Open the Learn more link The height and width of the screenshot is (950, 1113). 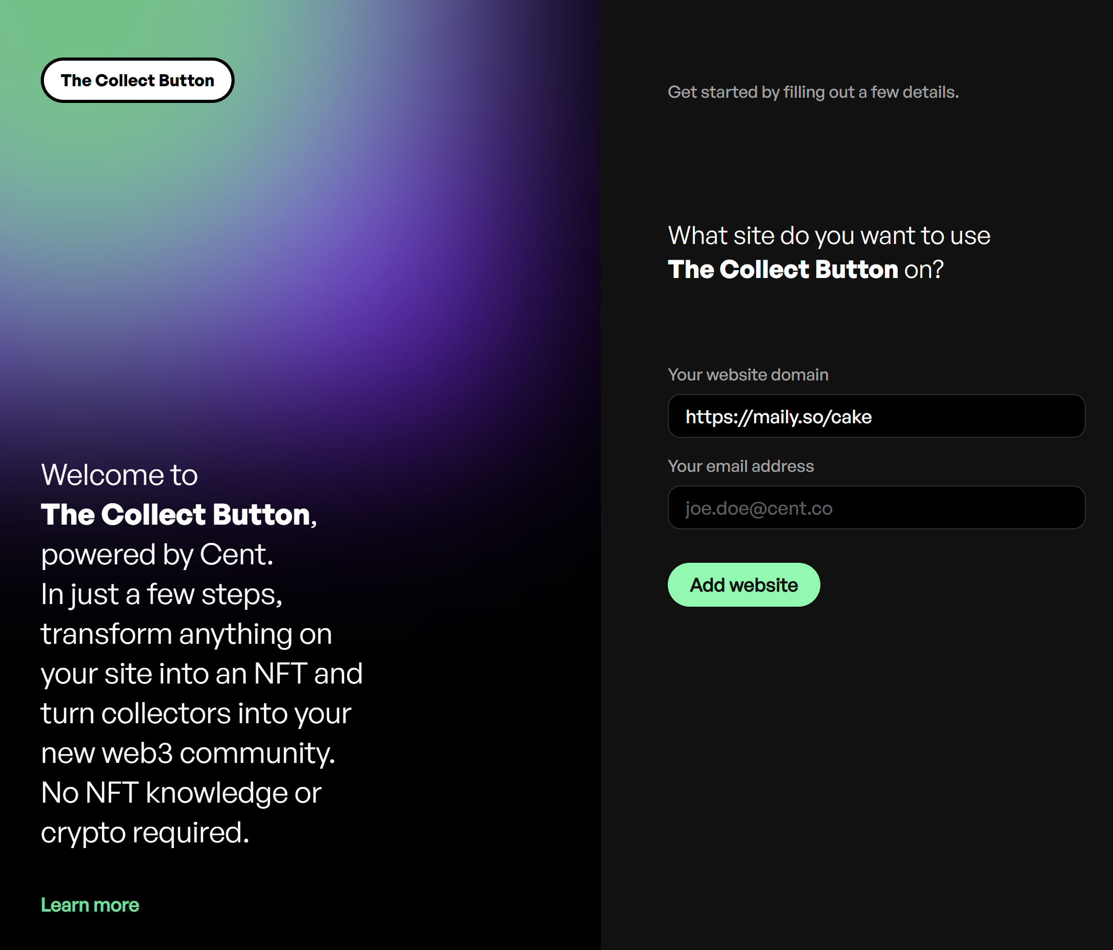pos(90,905)
